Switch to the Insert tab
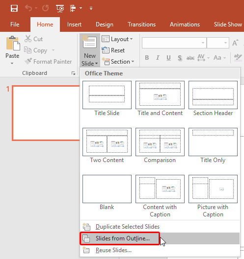The height and width of the screenshot is (259, 244). point(74,24)
